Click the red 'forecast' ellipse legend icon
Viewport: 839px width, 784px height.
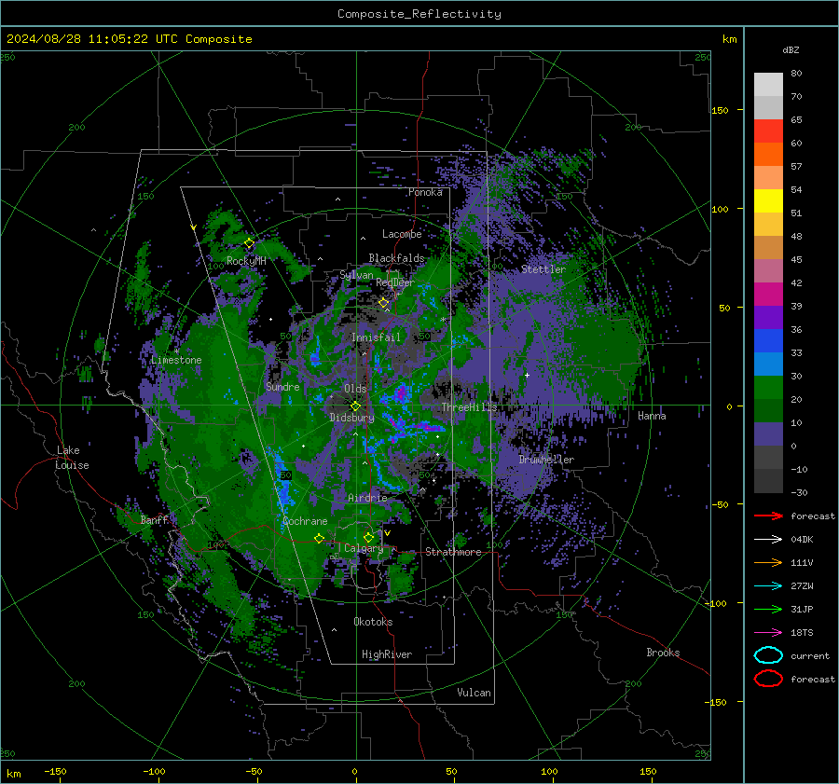[768, 679]
